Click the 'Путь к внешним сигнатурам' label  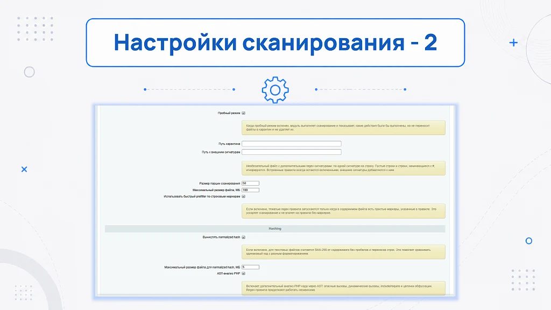click(221, 152)
